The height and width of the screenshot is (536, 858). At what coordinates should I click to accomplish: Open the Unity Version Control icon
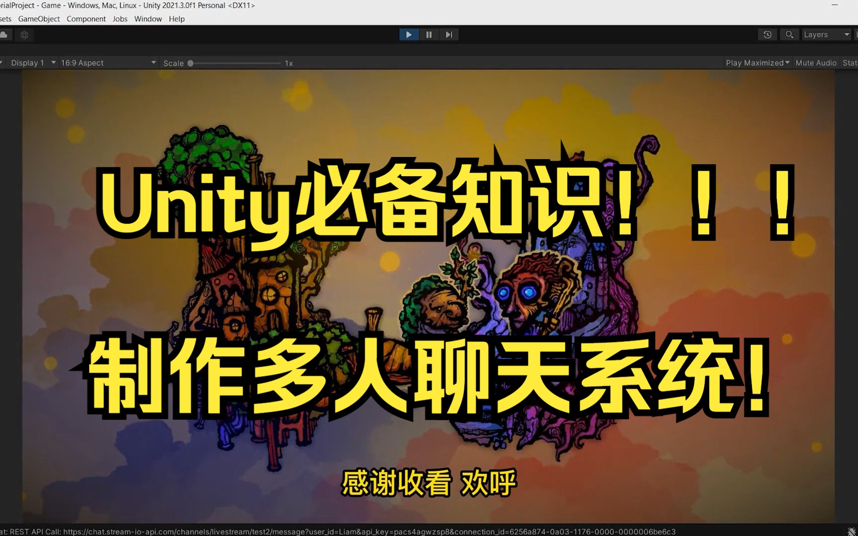24,34
